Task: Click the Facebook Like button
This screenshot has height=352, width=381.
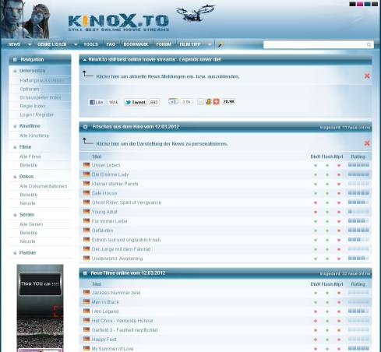Action: [96, 102]
